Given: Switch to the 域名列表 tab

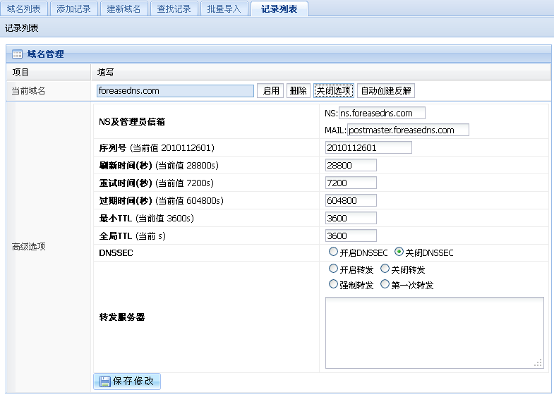Looking at the screenshot, I should coord(24,9).
